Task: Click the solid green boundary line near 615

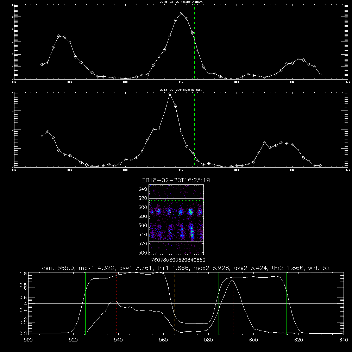Action: (x=287, y=303)
